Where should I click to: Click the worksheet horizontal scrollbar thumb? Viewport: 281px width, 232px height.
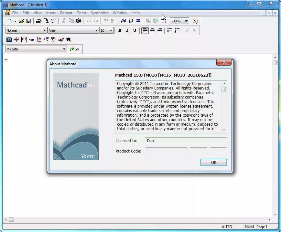click(x=11, y=220)
